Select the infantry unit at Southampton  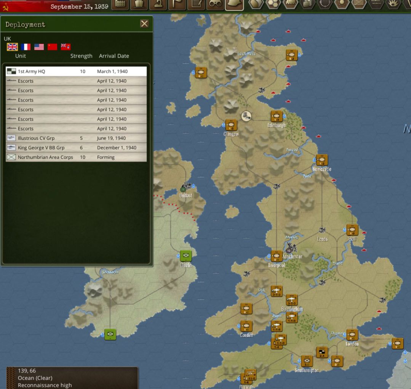[x=307, y=361]
